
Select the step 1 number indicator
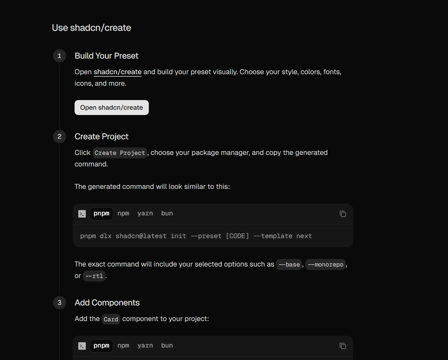pyautogui.click(x=59, y=56)
